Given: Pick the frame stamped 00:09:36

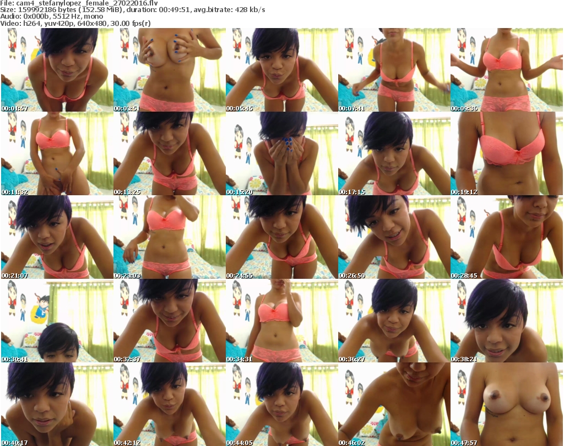Looking at the screenshot, I should point(507,70).
